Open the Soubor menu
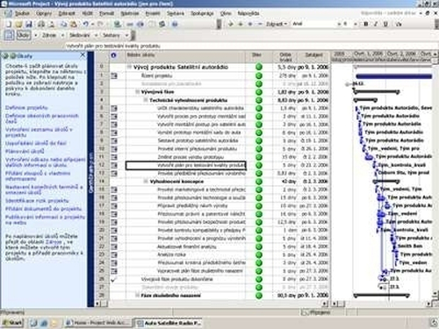The width and height of the screenshot is (439, 329). tap(22, 13)
